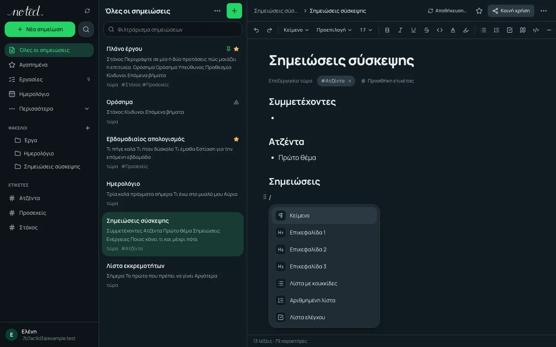Open the Προεπιλογή font dropdown
The width and height of the screenshot is (556, 347).
pyautogui.click(x=334, y=30)
